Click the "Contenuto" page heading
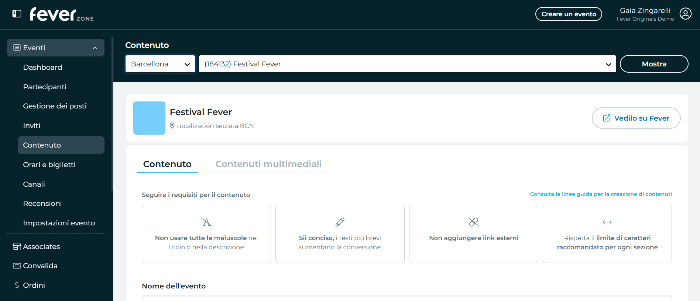The height and width of the screenshot is (301, 700). coord(147,45)
